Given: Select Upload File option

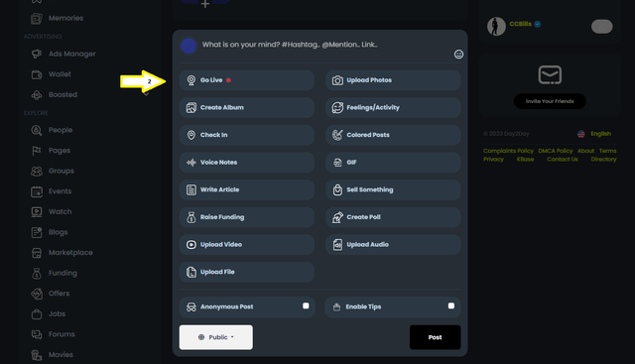Looking at the screenshot, I should pos(247,272).
